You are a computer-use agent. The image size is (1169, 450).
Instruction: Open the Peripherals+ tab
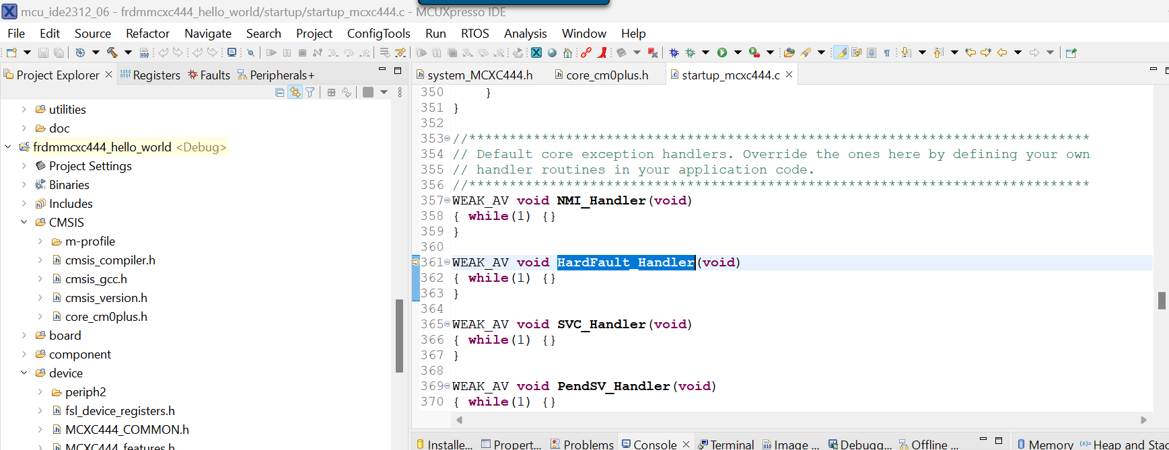[276, 75]
